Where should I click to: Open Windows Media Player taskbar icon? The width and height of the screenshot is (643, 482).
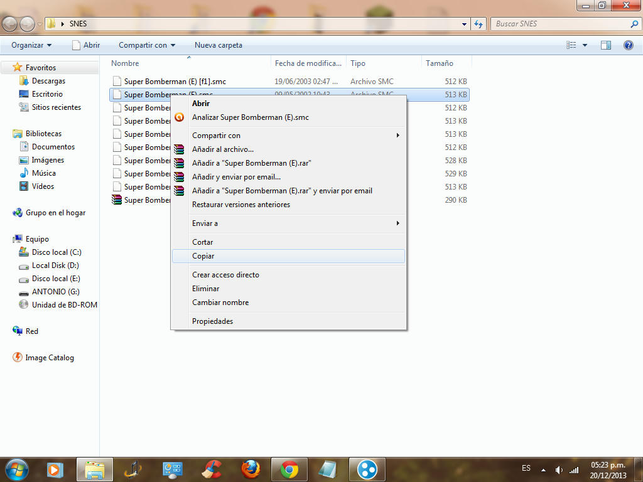[x=55, y=469]
